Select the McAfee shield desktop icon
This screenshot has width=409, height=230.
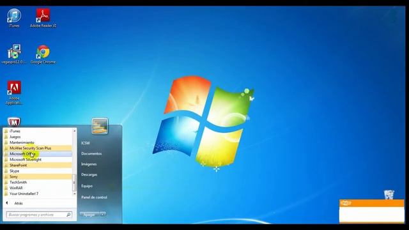point(14,122)
